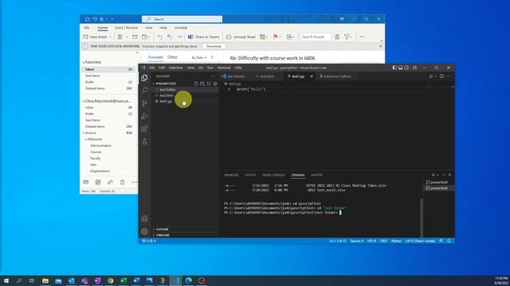Click Share to Teams in Outlook
Screen dimensions: 510x286
(x=204, y=37)
